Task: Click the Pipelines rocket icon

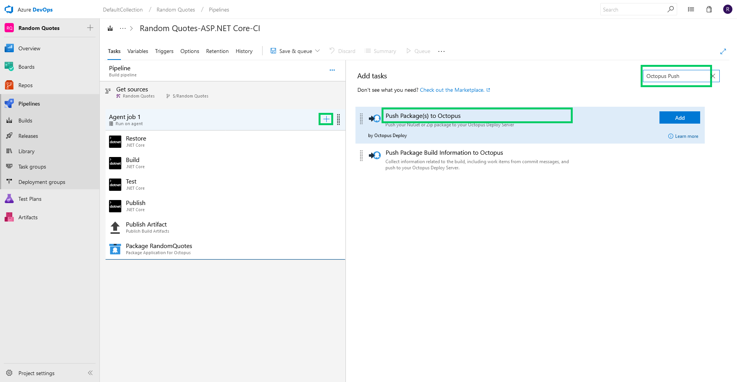Action: (x=9, y=104)
